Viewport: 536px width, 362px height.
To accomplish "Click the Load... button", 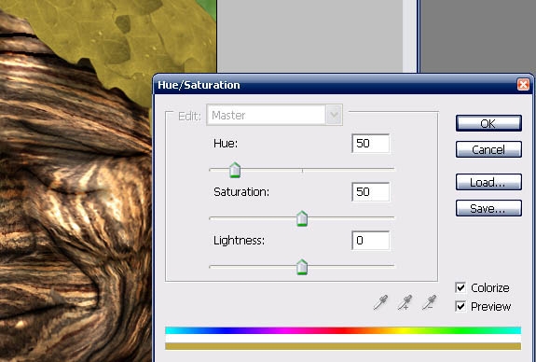I will (x=488, y=182).
